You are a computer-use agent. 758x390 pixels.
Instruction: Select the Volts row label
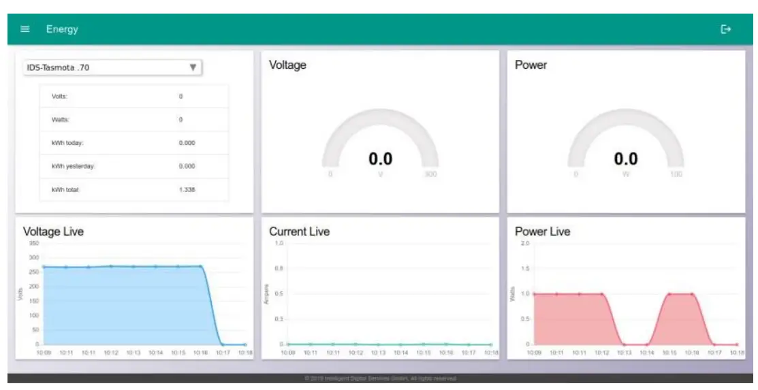59,96
